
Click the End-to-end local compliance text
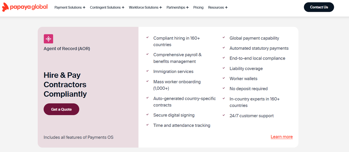pos(257,58)
